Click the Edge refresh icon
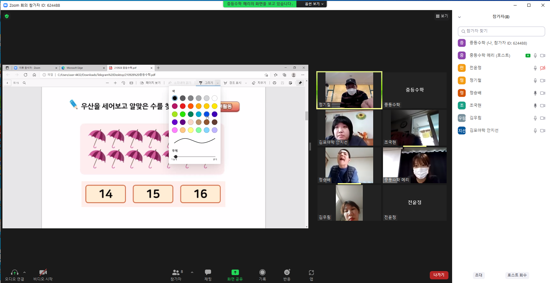This screenshot has width=550, height=283. [26, 75]
